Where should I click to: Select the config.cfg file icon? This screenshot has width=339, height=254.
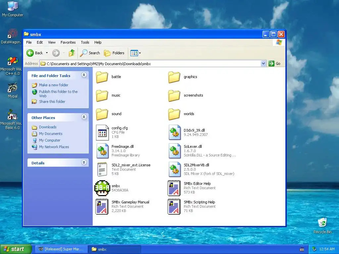coord(102,133)
